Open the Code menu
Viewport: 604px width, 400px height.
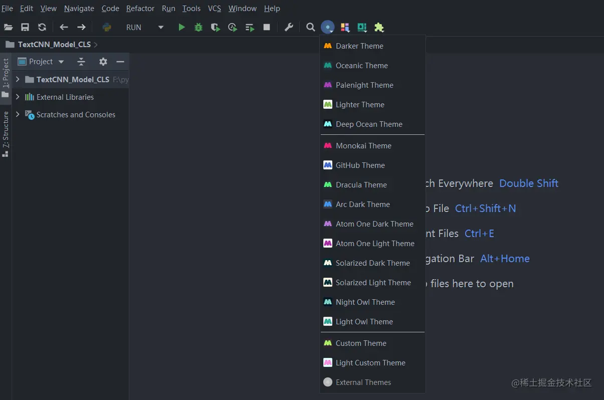[x=110, y=9]
